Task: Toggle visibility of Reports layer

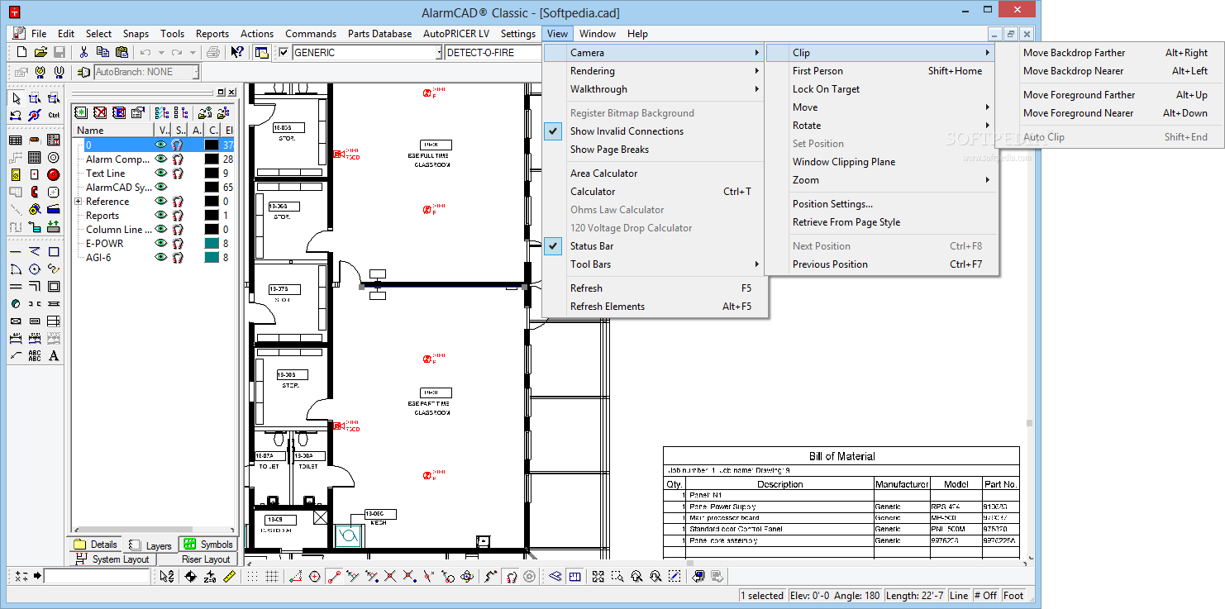Action: (x=161, y=215)
